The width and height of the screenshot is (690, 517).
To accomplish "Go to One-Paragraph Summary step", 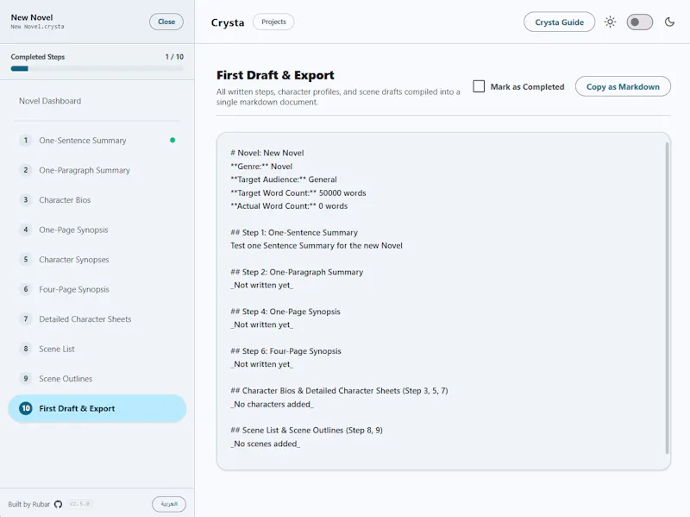I will coord(97,170).
